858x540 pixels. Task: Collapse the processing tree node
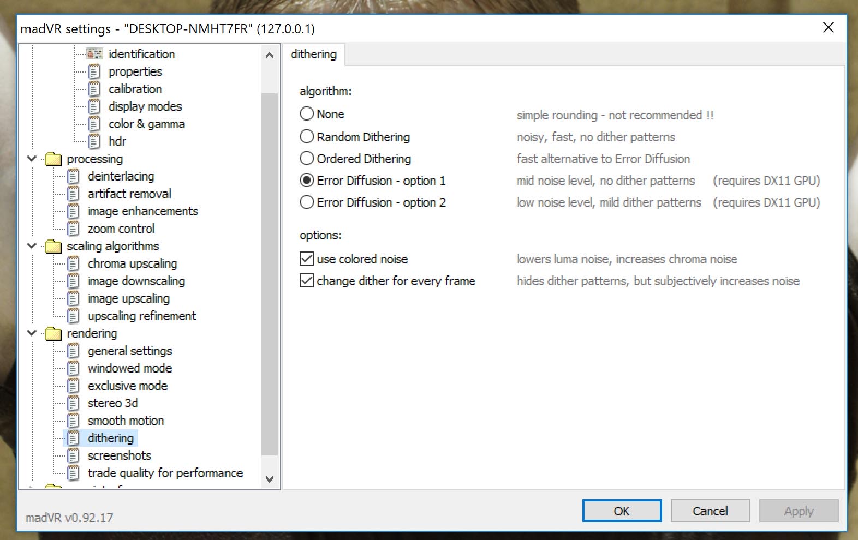tap(32, 159)
